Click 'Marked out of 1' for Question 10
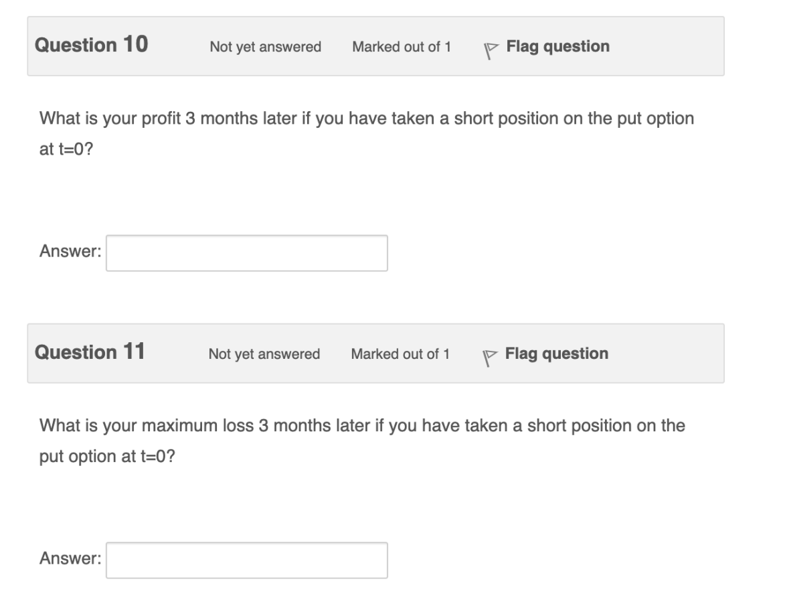Image resolution: width=785 pixels, height=612 pixels. [402, 47]
